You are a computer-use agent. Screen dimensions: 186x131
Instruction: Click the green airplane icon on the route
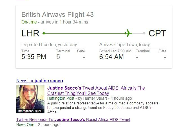point(128,33)
